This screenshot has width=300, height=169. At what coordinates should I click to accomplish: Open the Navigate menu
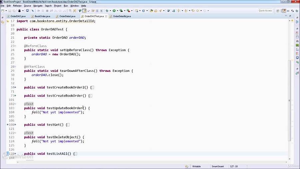38,6
